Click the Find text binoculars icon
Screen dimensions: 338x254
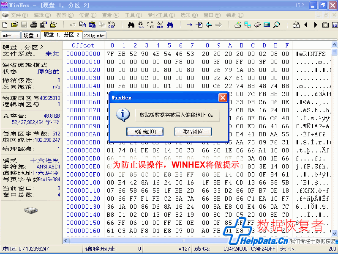point(131,25)
